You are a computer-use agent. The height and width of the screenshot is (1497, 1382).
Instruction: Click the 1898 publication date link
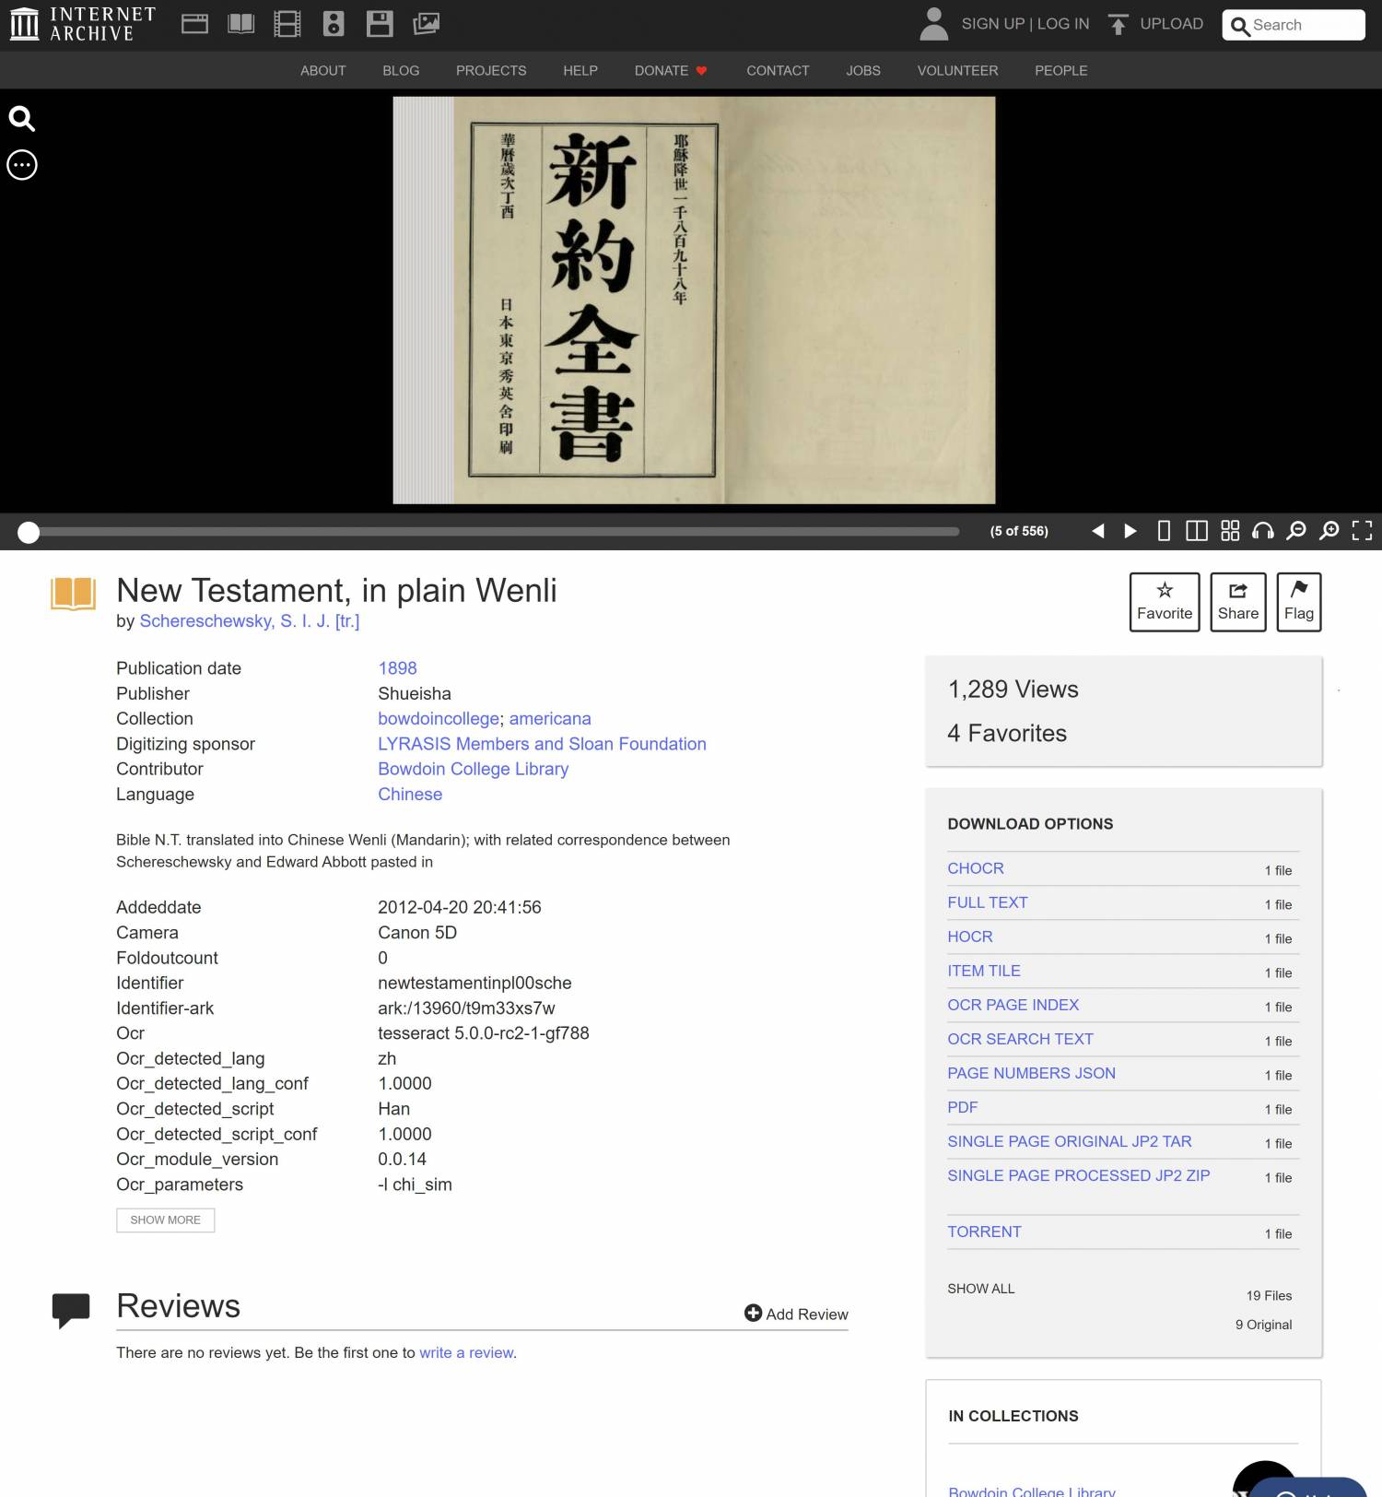pos(397,668)
